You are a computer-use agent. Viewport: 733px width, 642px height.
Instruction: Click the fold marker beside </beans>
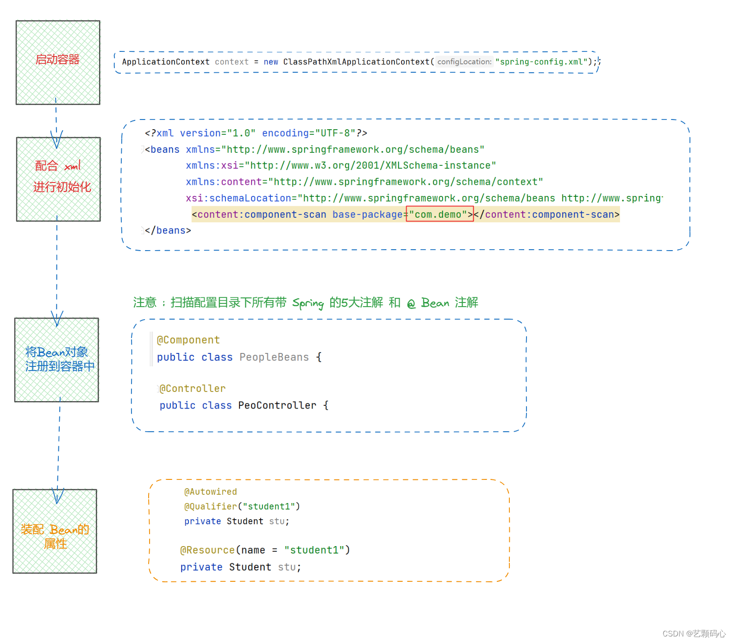point(143,230)
